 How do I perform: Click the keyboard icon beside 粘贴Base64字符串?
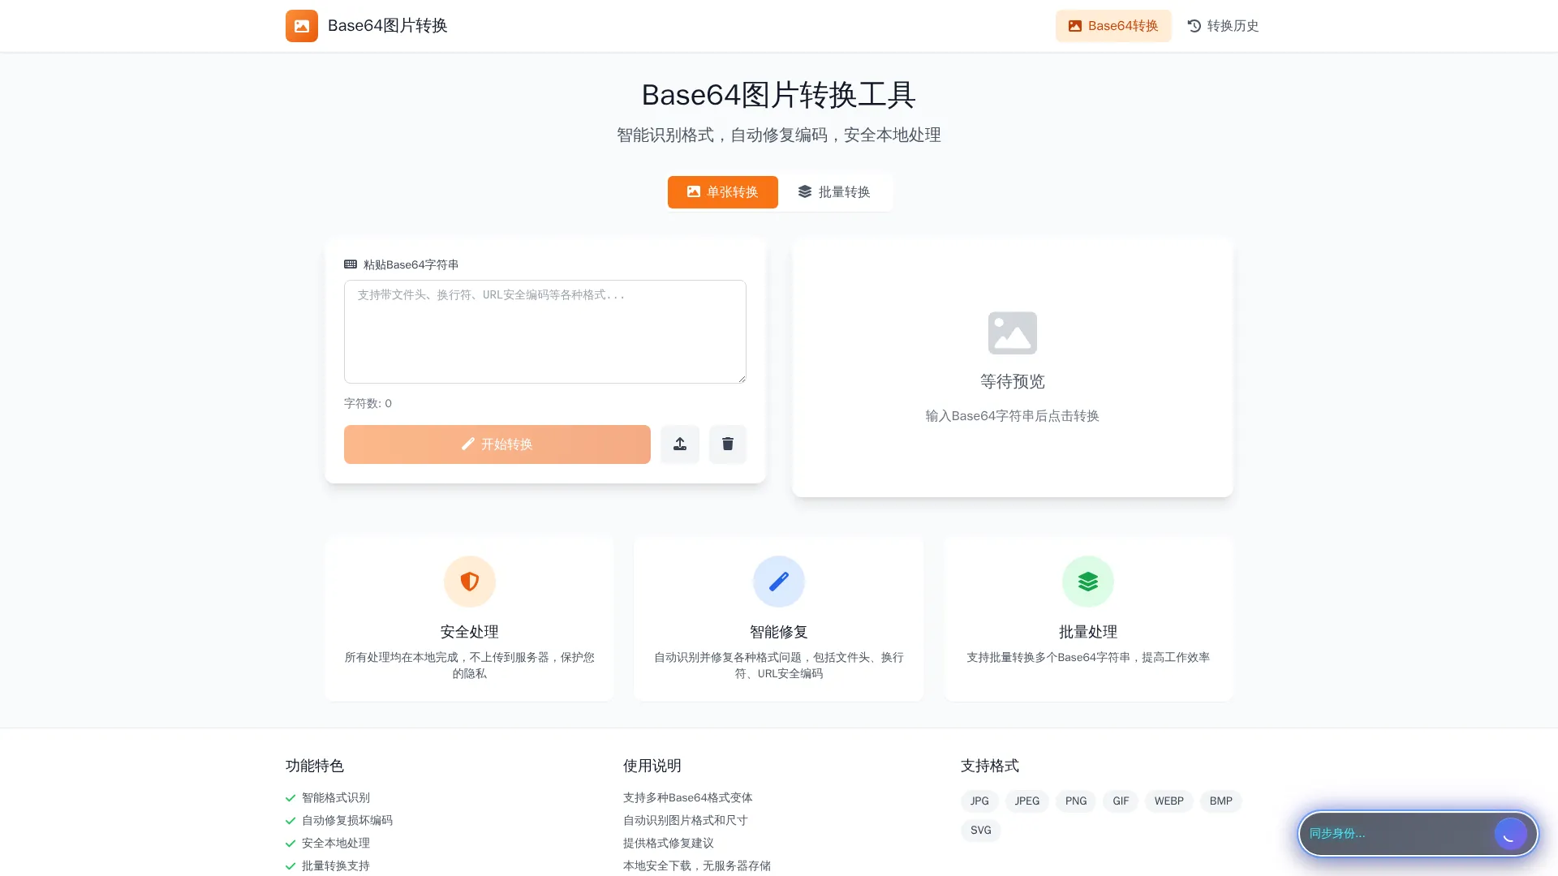(x=350, y=264)
